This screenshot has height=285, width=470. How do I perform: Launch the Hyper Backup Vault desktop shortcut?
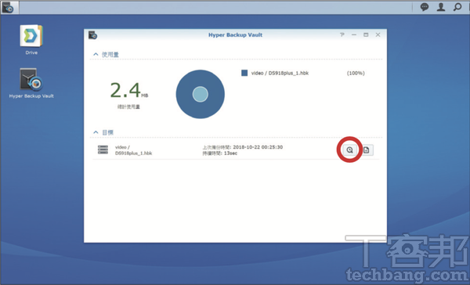[31, 83]
